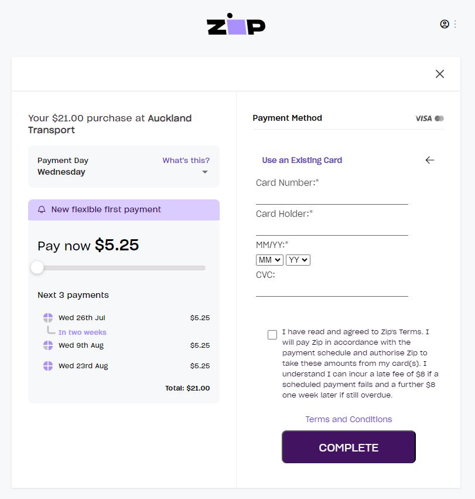Open the Terms and Conditions link
The width and height of the screenshot is (475, 499).
pos(348,419)
